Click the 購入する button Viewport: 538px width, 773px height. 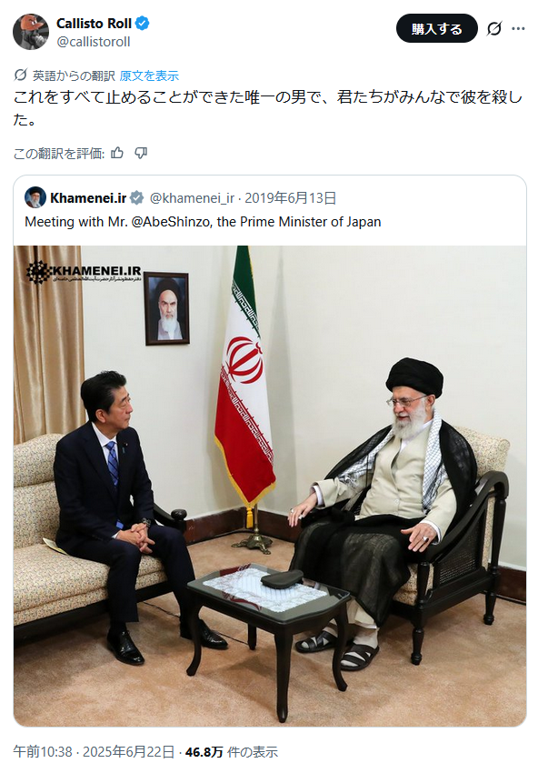click(x=436, y=29)
